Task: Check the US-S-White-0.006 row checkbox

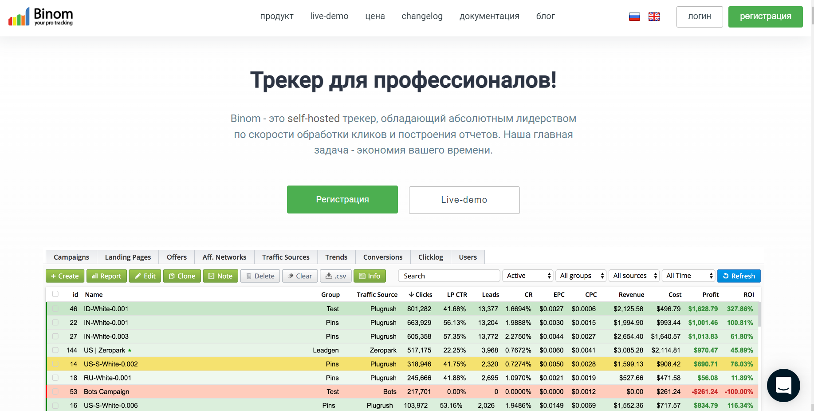Action: click(55, 405)
